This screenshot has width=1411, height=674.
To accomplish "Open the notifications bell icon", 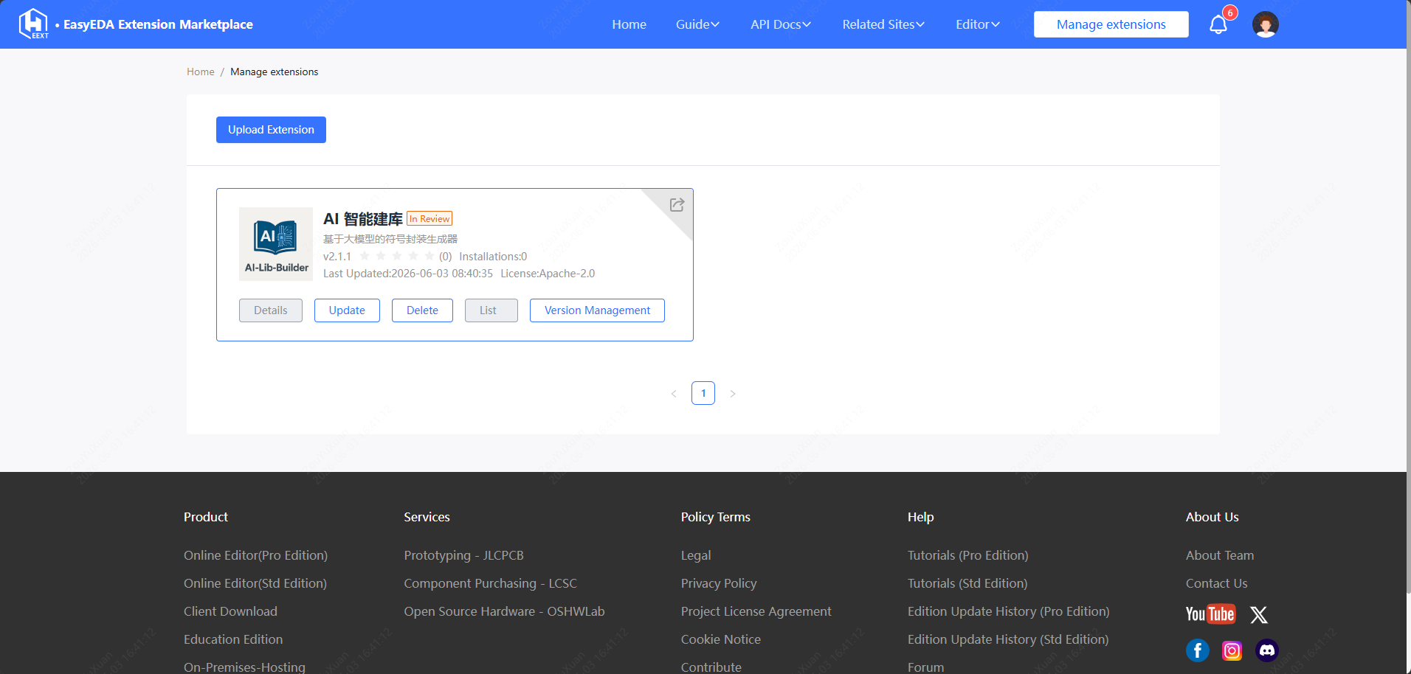I will (1218, 24).
